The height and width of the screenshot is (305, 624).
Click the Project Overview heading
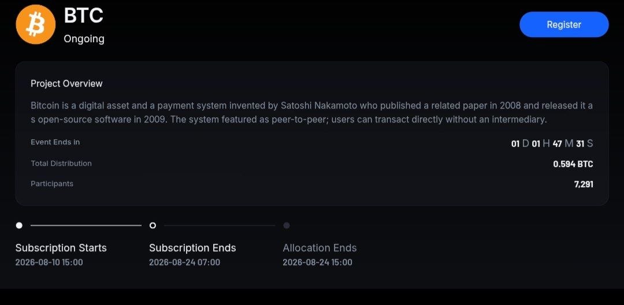click(x=66, y=84)
